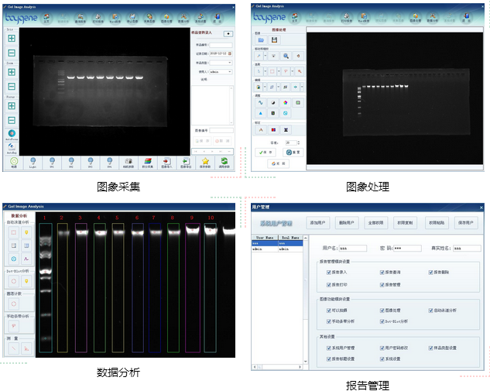The height and width of the screenshot is (391, 490).
Task: Open the user dropdown showing admin
Action: tap(230, 72)
